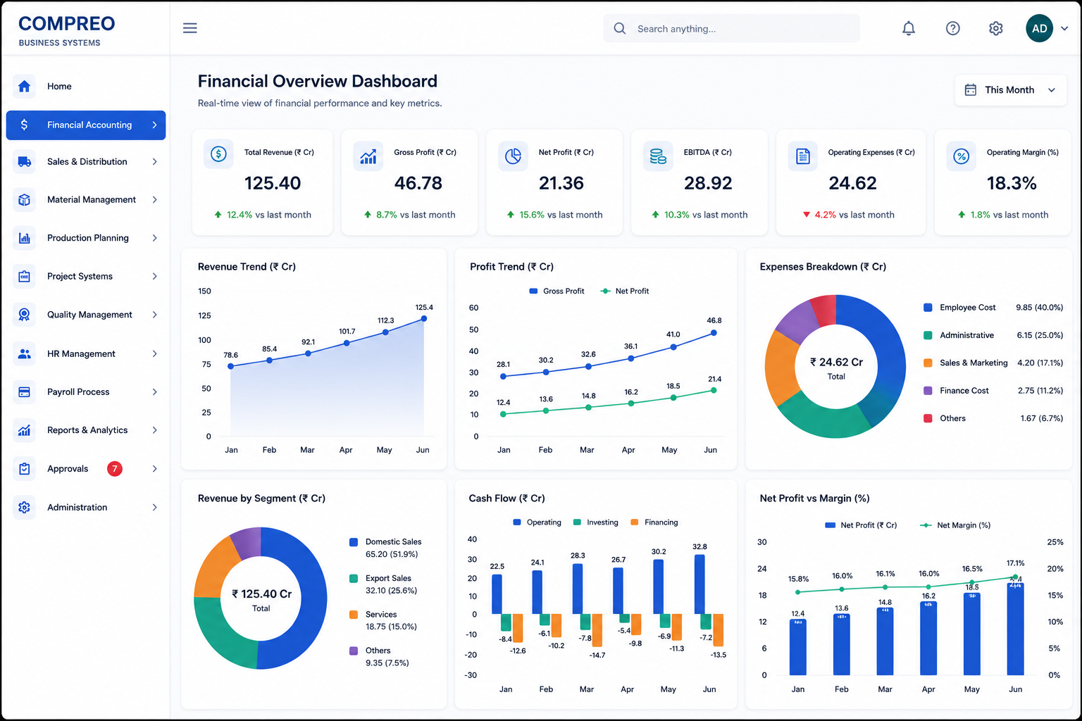The height and width of the screenshot is (721, 1082).
Task: Expand the user account menu chevron
Action: click(1064, 28)
